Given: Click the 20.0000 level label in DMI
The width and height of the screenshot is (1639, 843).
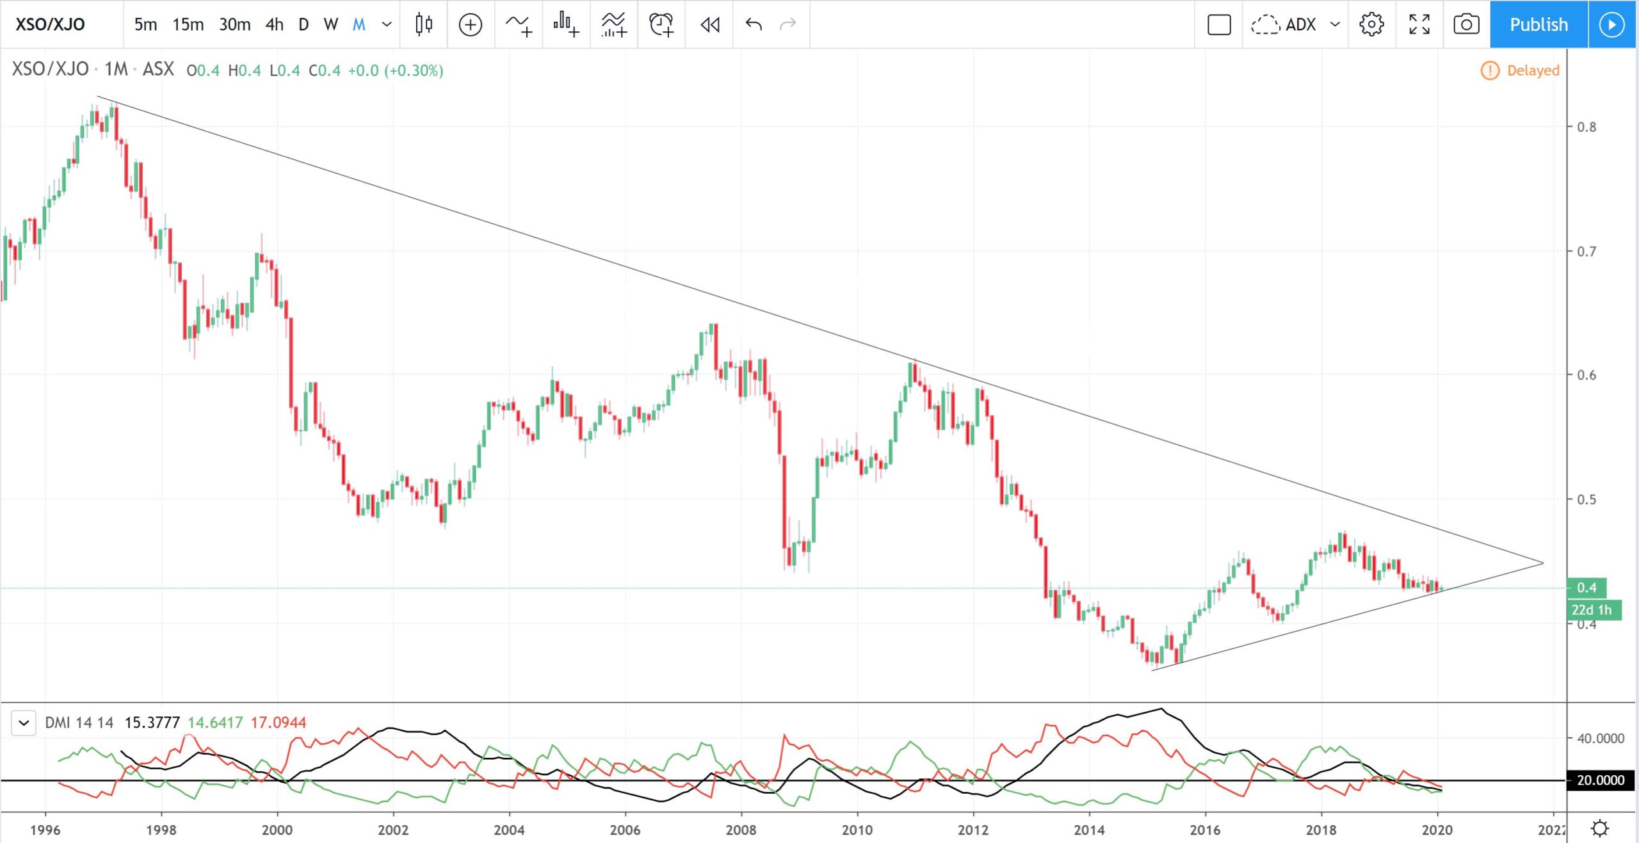Looking at the screenshot, I should (x=1600, y=780).
